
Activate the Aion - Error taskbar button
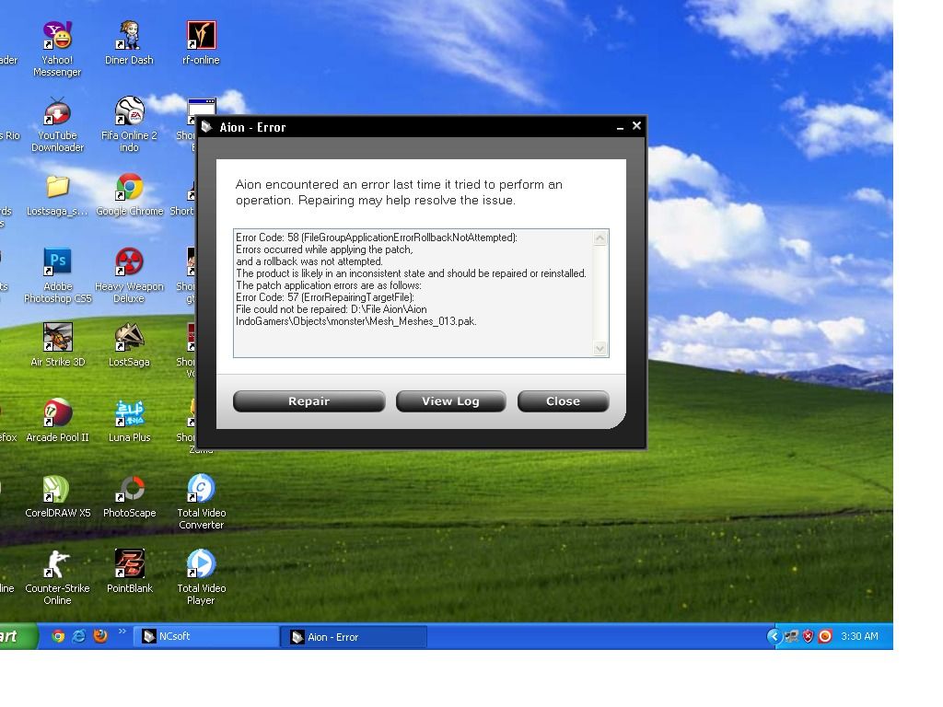tap(355, 637)
